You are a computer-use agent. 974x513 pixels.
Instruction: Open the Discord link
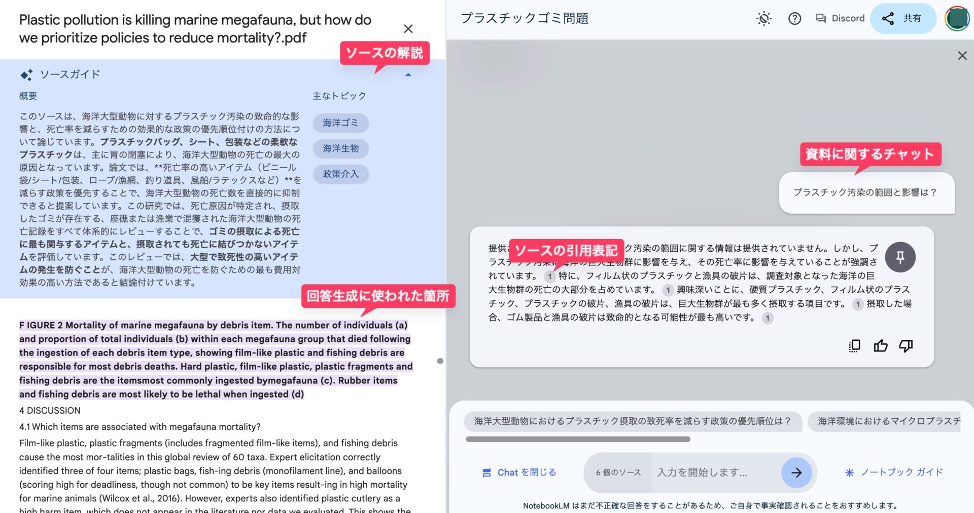pos(840,19)
